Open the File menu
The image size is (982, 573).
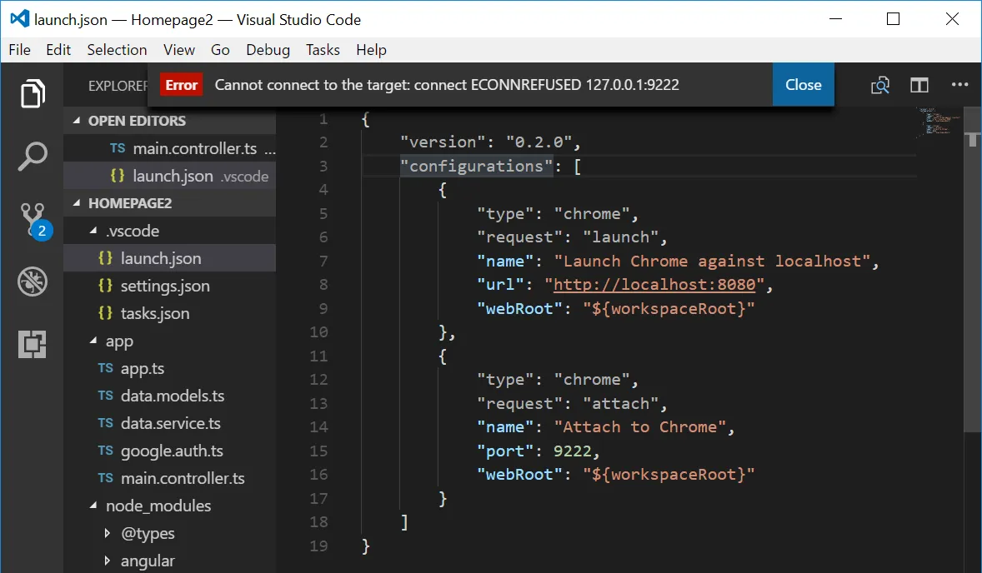coord(19,50)
